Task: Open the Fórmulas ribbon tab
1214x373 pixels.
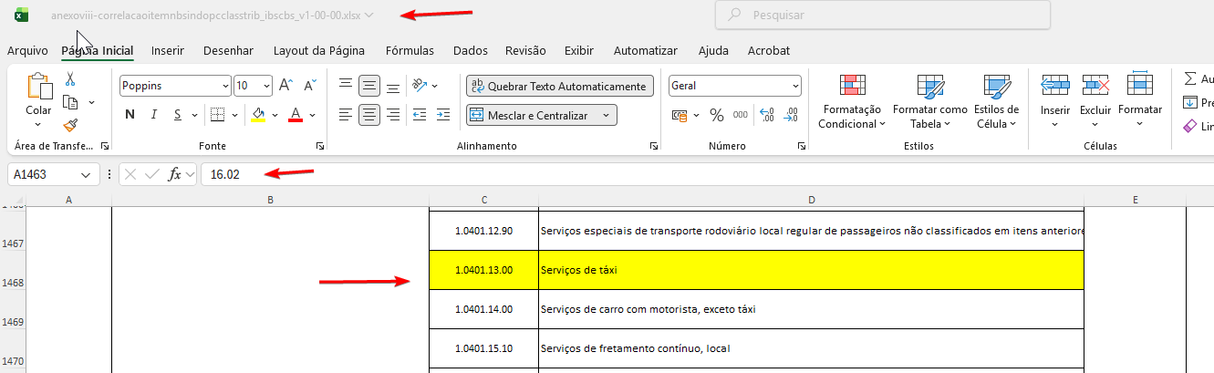Action: [410, 51]
